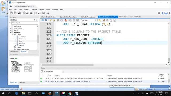This screenshot has height=96, width=171.
Task: Open Workbench preferences gear icon
Action: pos(159,13)
